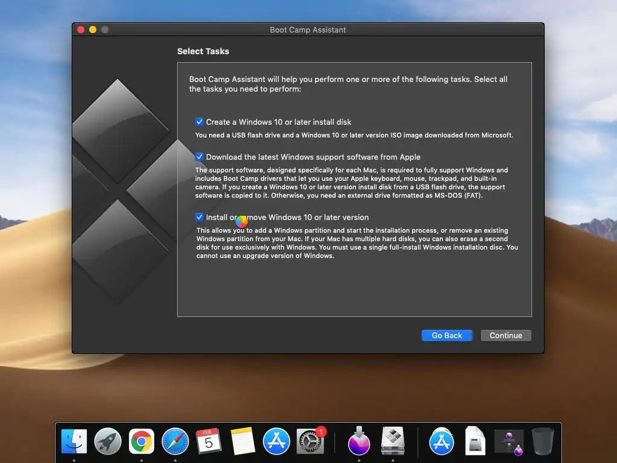
Task: Click the Boot Camp Assistant title bar text
Action: click(x=308, y=30)
